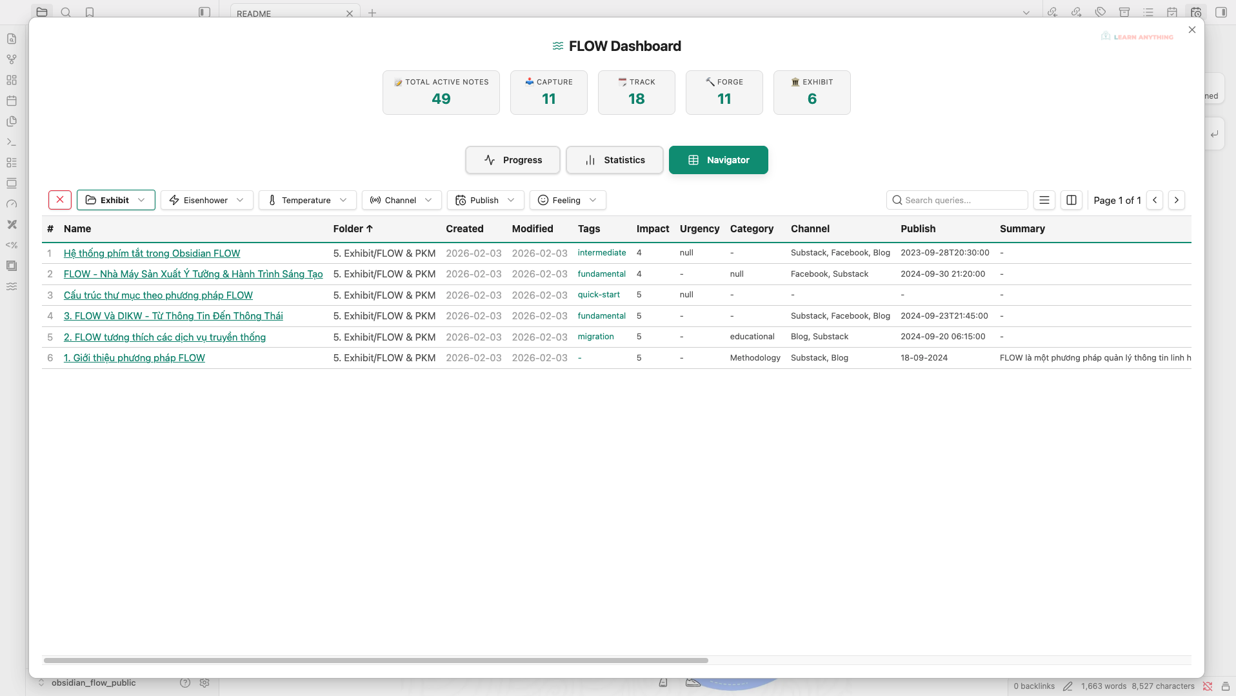The image size is (1236, 696).
Task: Click the gauge ribbon icon
Action: [x=12, y=204]
